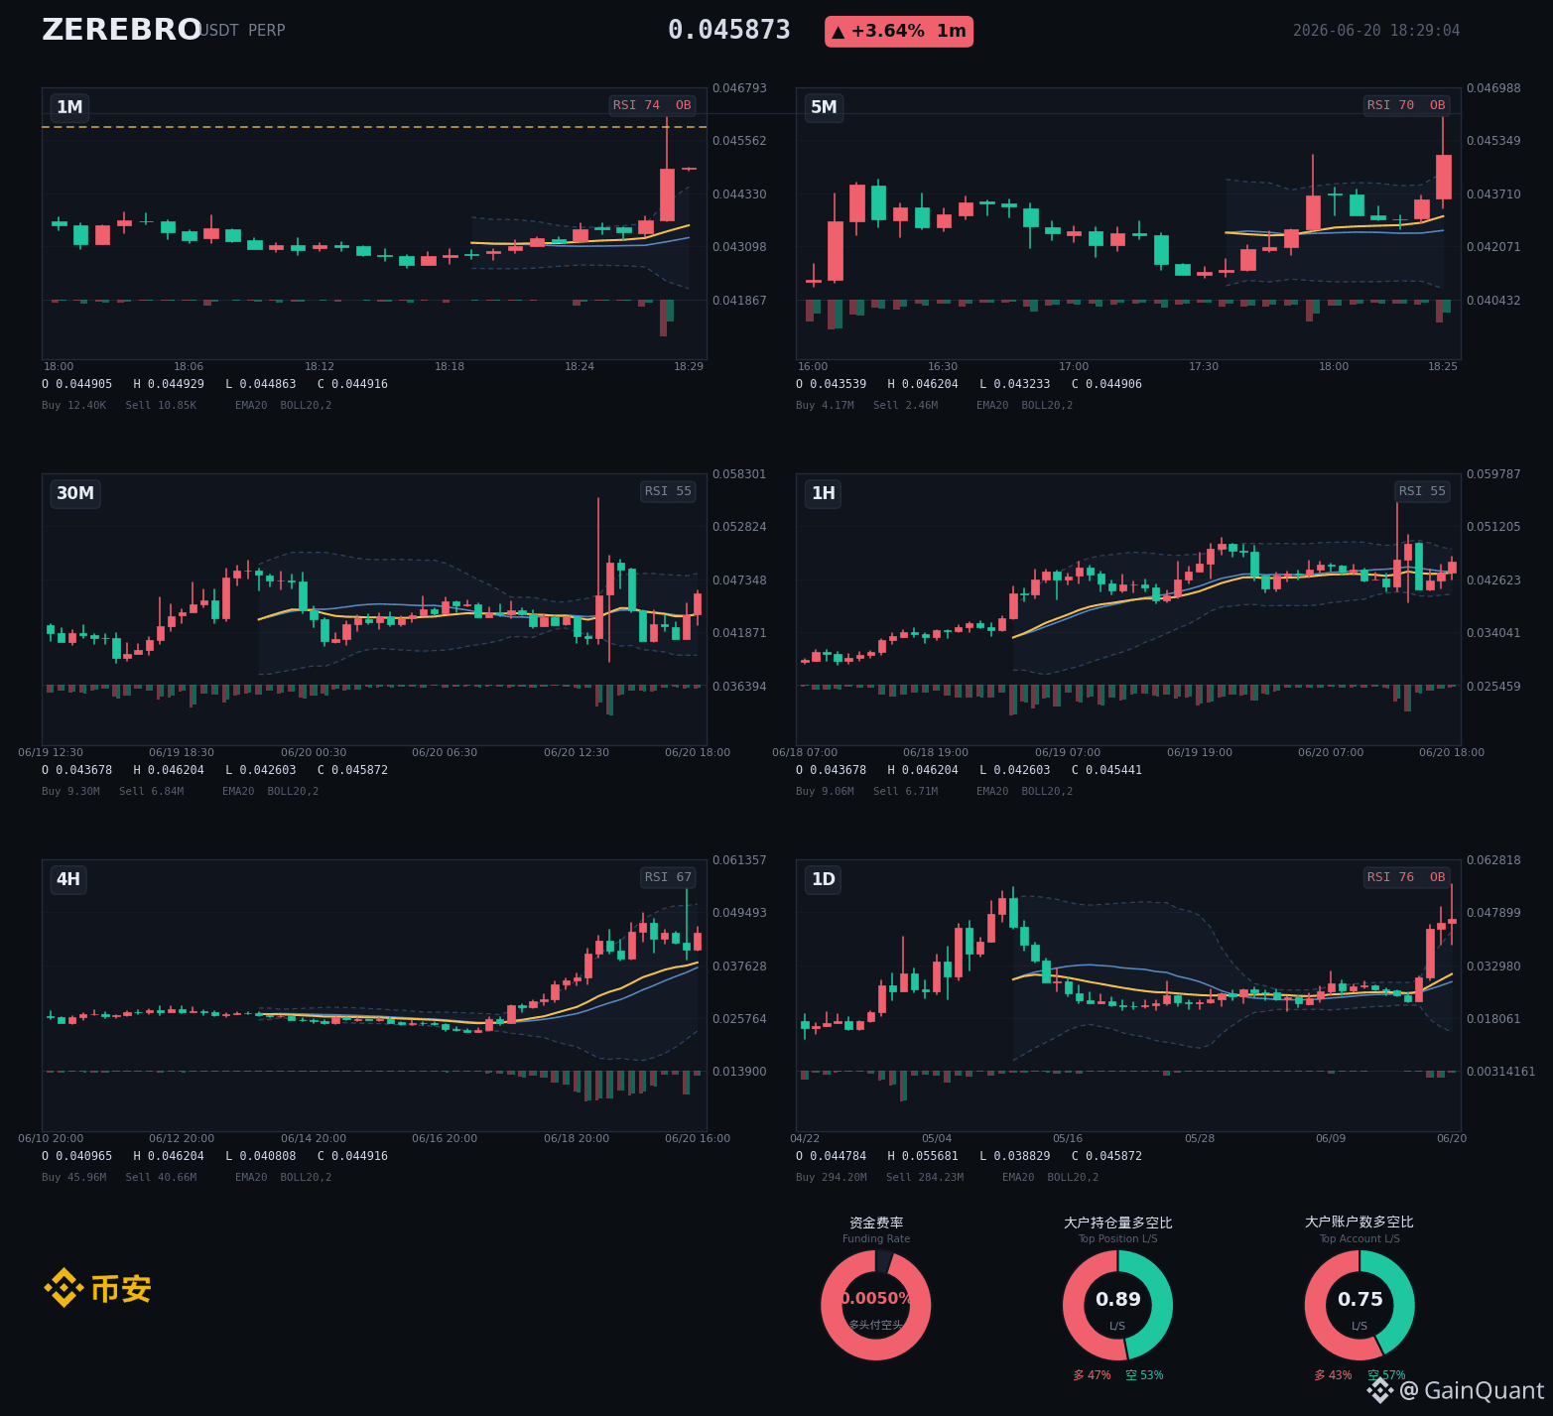Click Buy 12.40K under the 1M chart

coord(73,405)
